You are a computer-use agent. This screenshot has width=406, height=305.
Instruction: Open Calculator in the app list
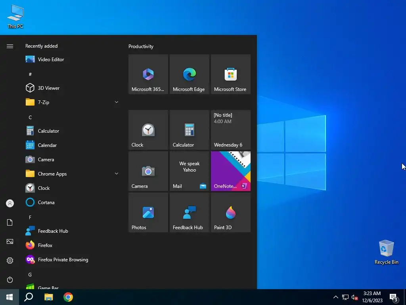click(x=72, y=131)
